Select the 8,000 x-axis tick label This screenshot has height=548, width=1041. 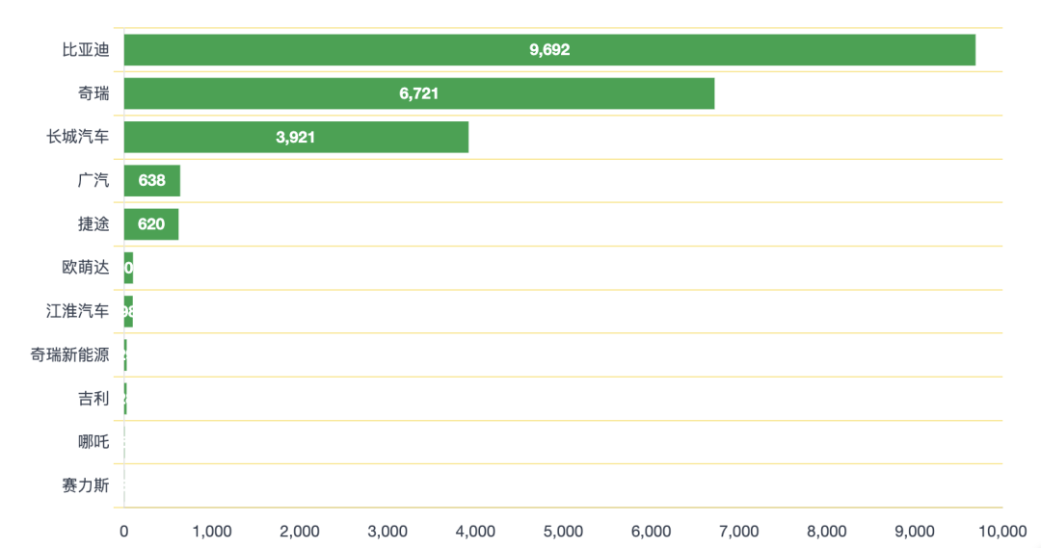827,531
